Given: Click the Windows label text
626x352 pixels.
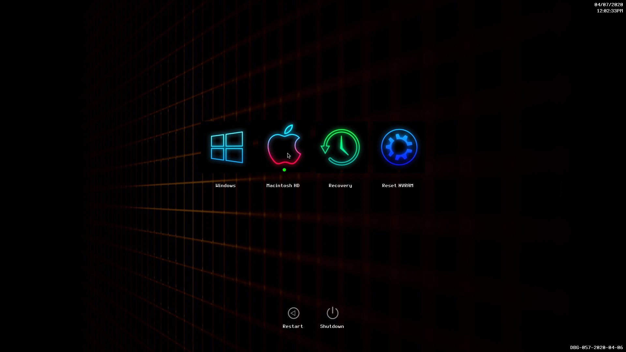Looking at the screenshot, I should (x=226, y=185).
